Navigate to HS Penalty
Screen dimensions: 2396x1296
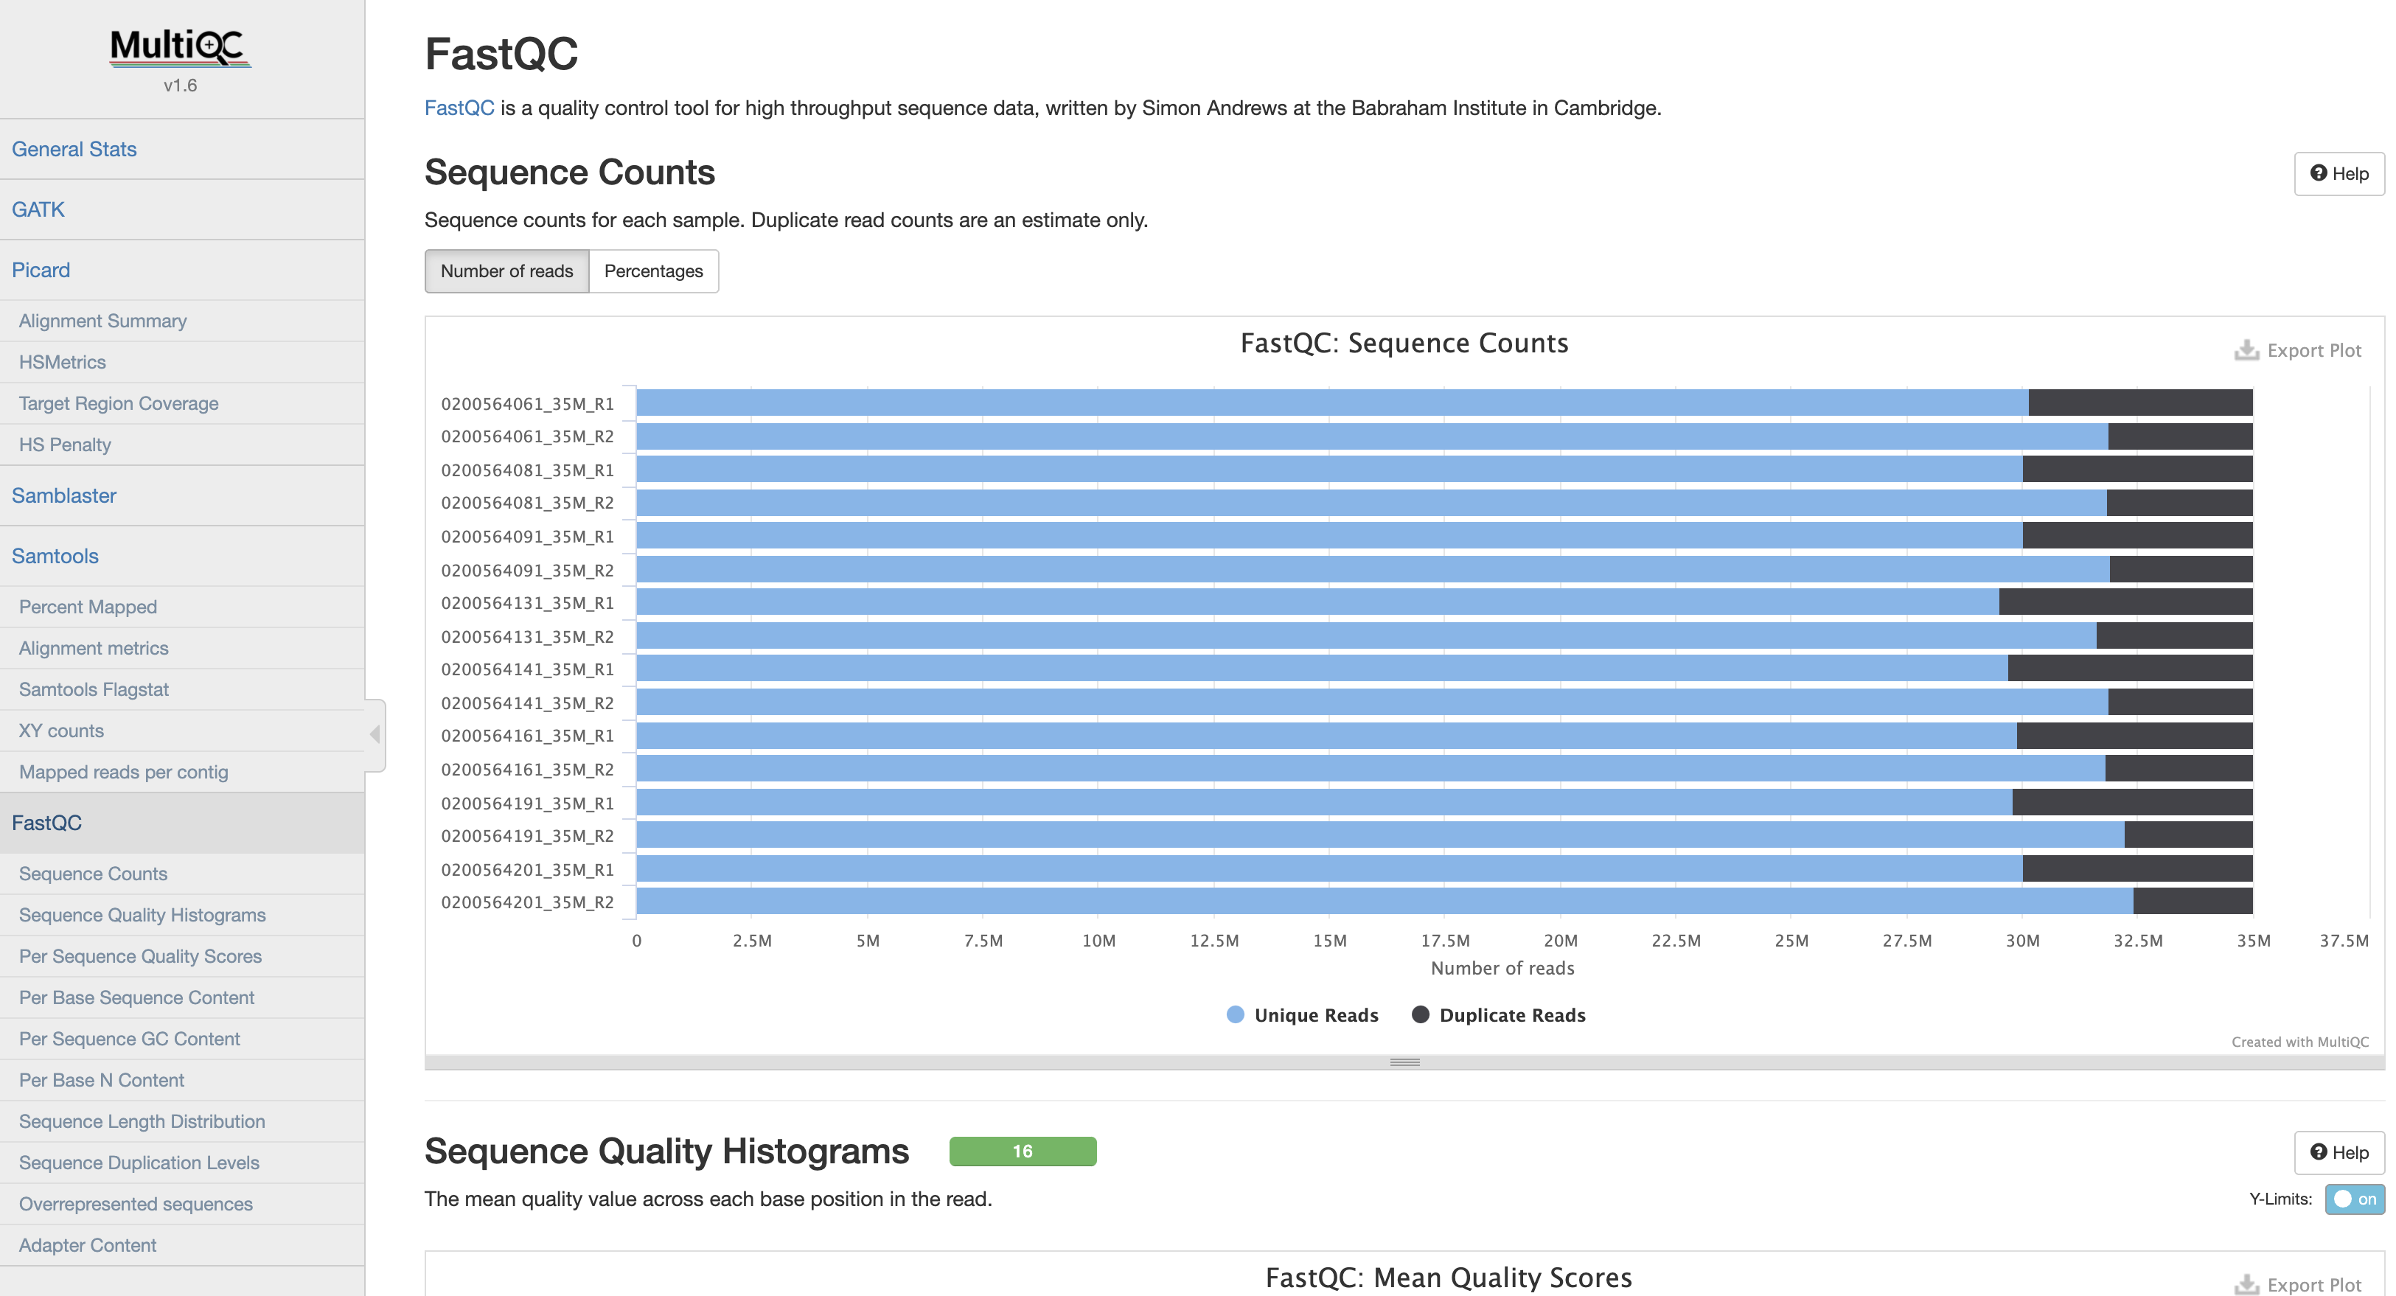tap(182, 445)
